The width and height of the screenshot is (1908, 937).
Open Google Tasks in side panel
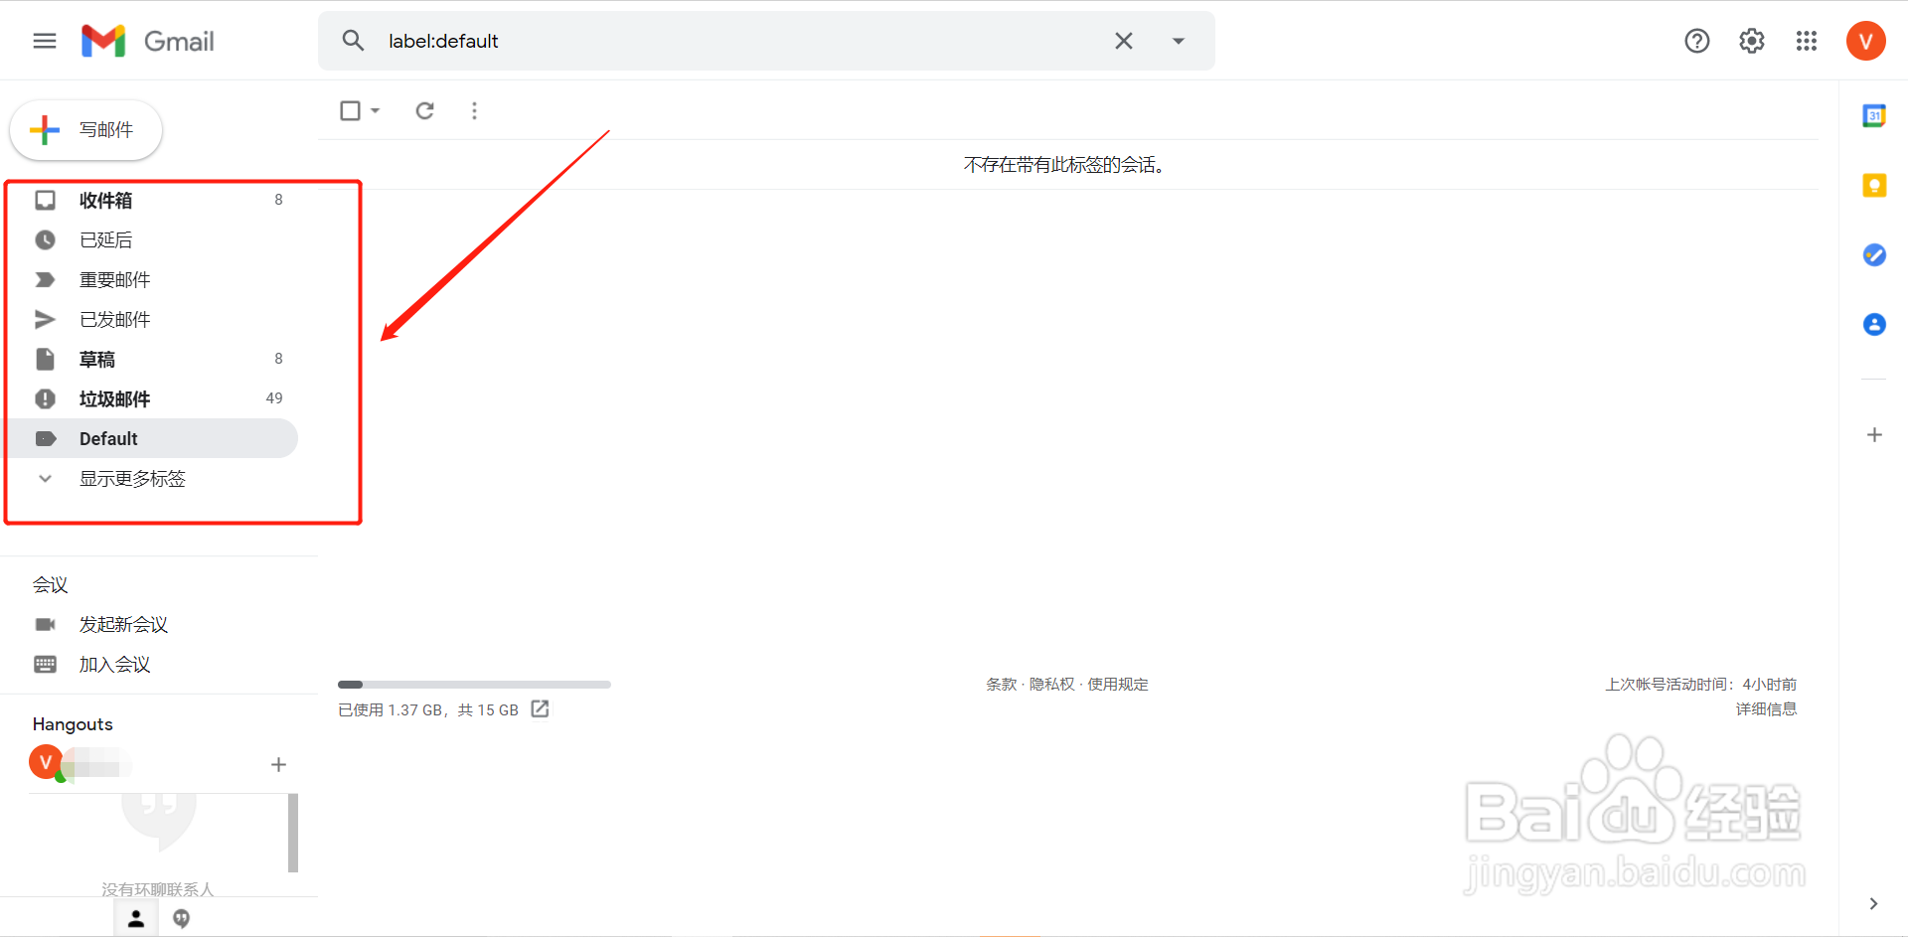pos(1874,255)
